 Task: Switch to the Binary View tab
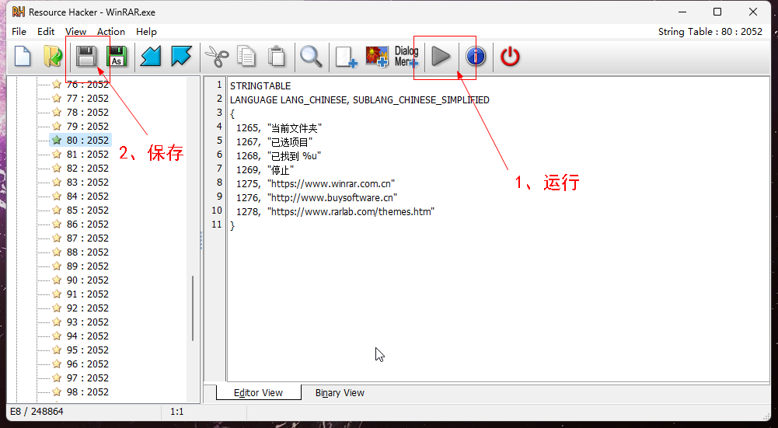(x=340, y=393)
